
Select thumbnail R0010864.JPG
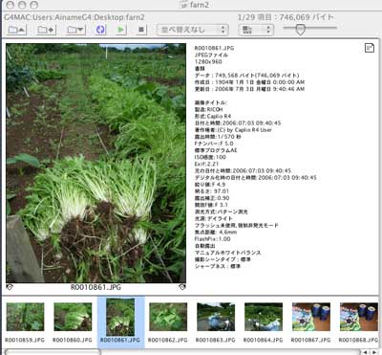[264, 317]
